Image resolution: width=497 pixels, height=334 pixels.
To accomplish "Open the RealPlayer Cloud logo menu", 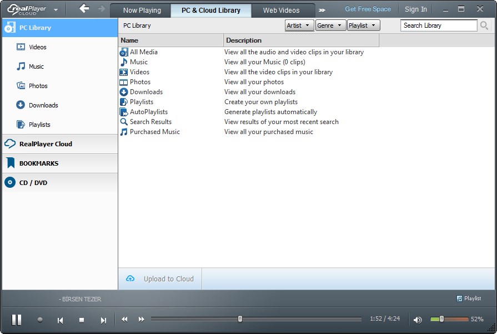I will click(x=32, y=9).
